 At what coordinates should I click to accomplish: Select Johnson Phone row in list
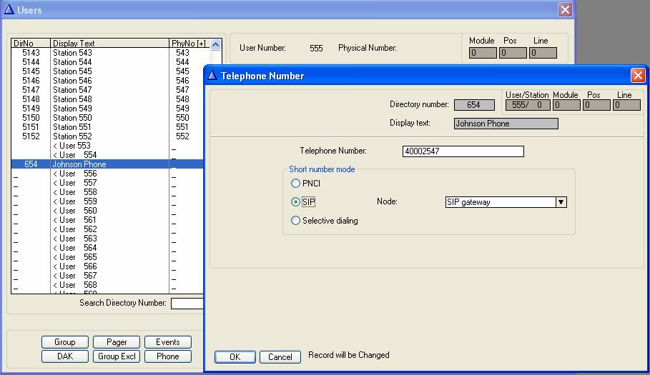click(x=79, y=164)
